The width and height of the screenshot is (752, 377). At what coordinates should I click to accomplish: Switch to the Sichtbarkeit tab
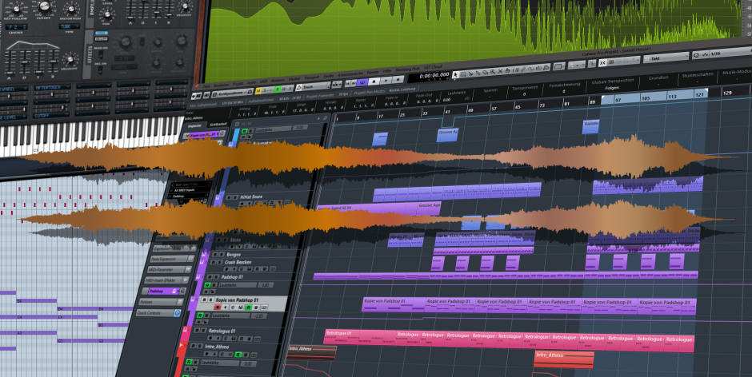[x=217, y=125]
